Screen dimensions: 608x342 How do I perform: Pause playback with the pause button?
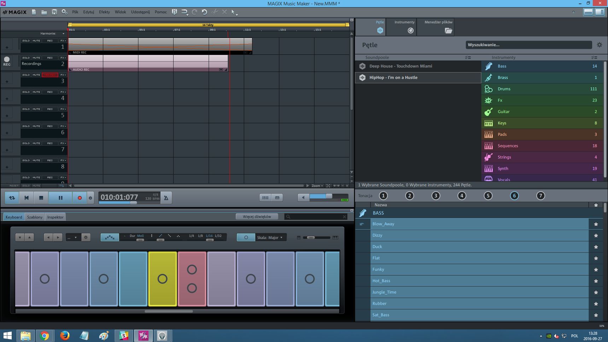click(60, 198)
